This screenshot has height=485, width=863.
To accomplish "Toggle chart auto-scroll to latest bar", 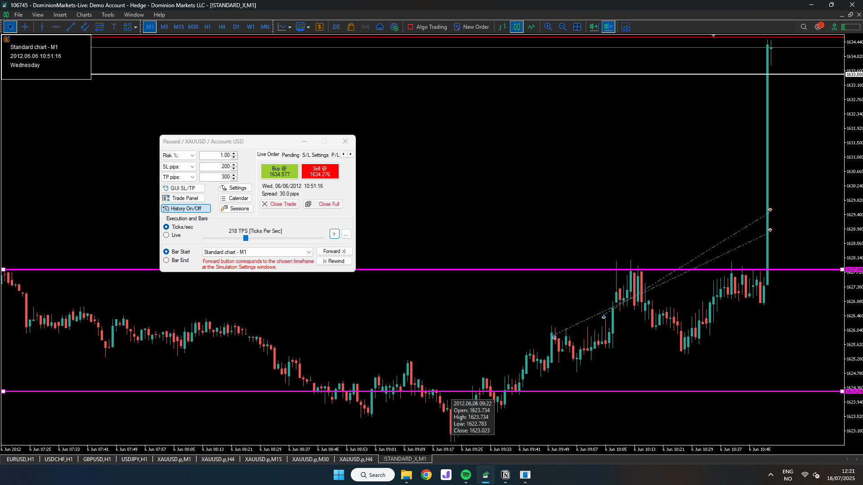I will (x=594, y=27).
